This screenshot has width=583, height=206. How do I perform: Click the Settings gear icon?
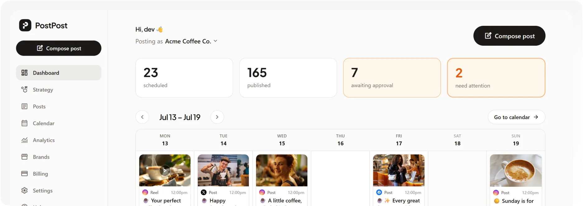24,190
